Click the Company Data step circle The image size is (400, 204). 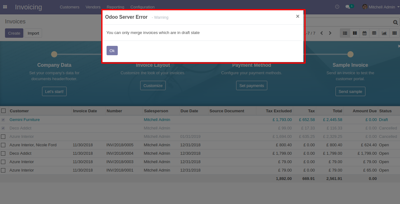[54, 54]
